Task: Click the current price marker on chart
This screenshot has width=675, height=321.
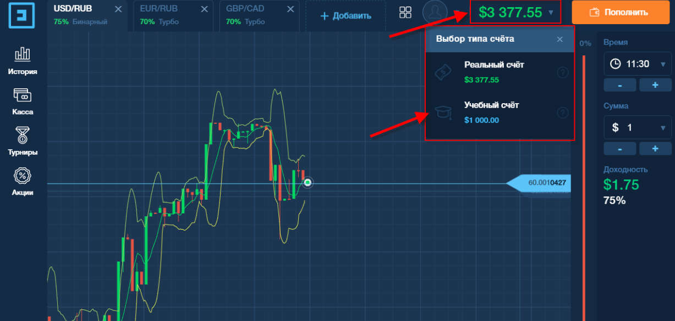Action: [x=308, y=183]
